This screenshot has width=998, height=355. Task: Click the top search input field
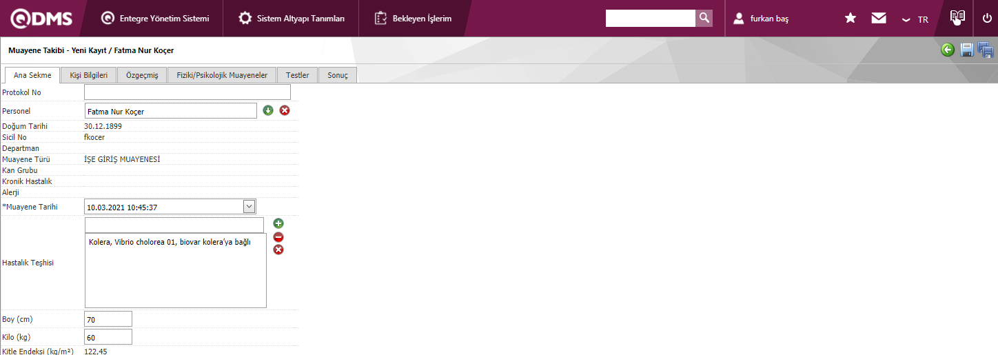(650, 19)
